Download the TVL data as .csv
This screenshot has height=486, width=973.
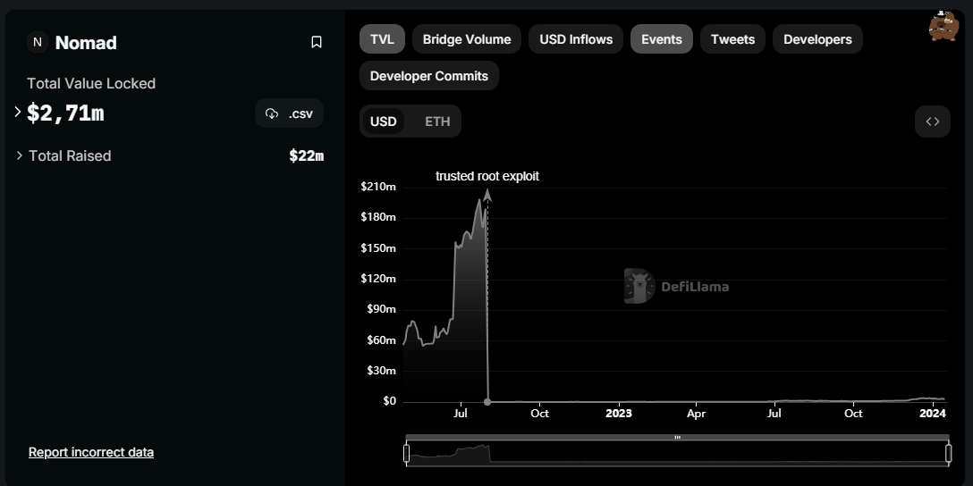click(289, 113)
